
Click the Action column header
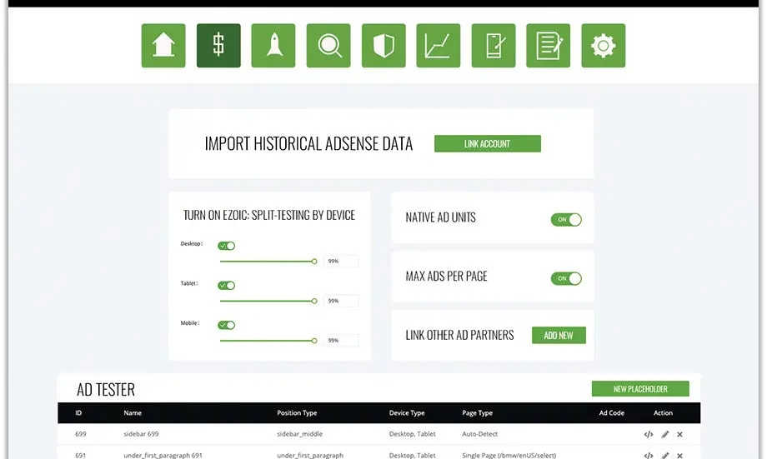point(663,413)
